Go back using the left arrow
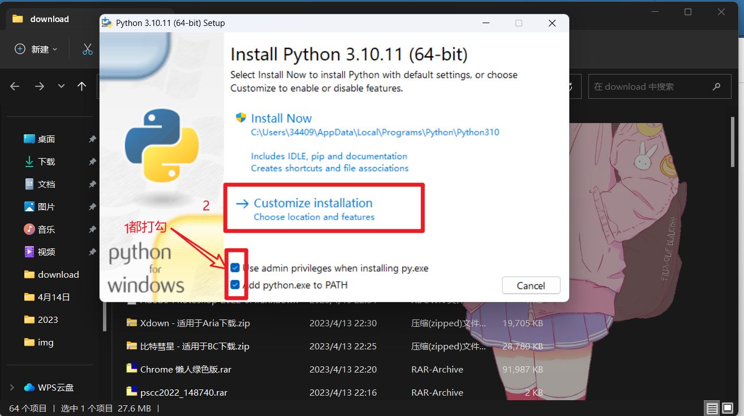This screenshot has width=744, height=416. click(15, 86)
